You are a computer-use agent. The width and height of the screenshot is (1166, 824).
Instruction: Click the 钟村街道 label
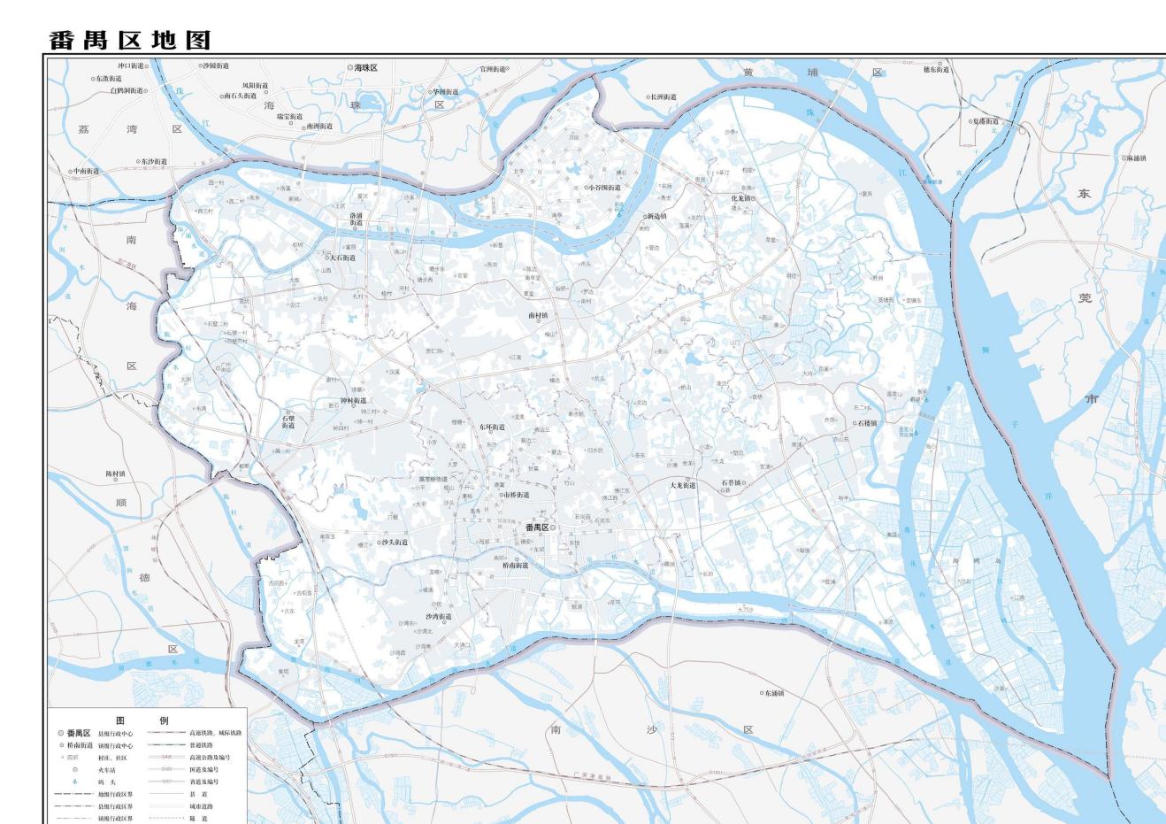354,401
